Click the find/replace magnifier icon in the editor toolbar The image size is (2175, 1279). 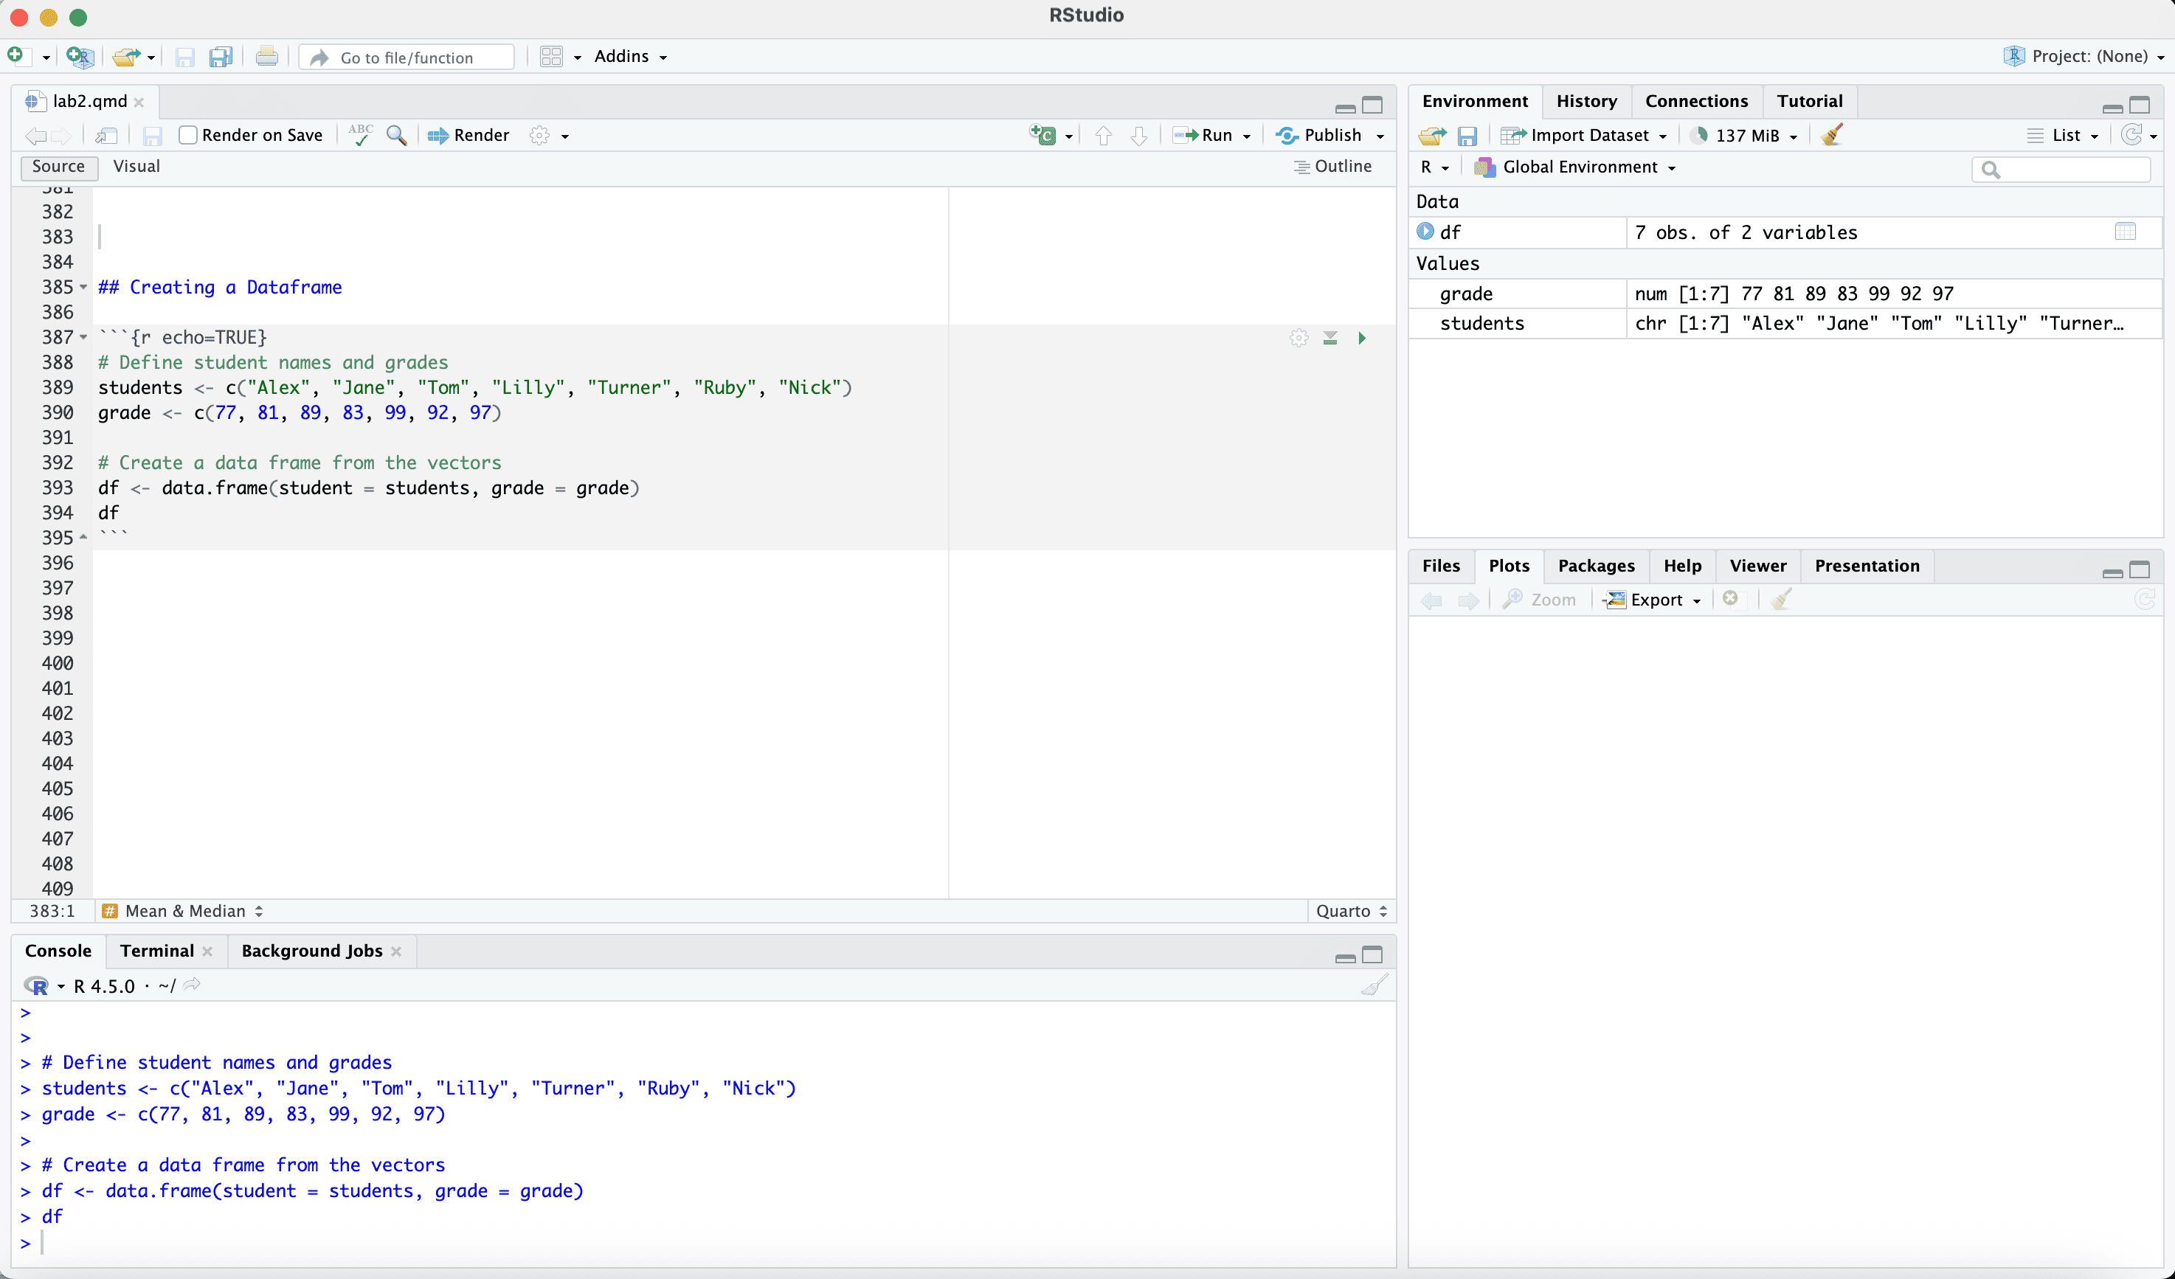coord(396,136)
